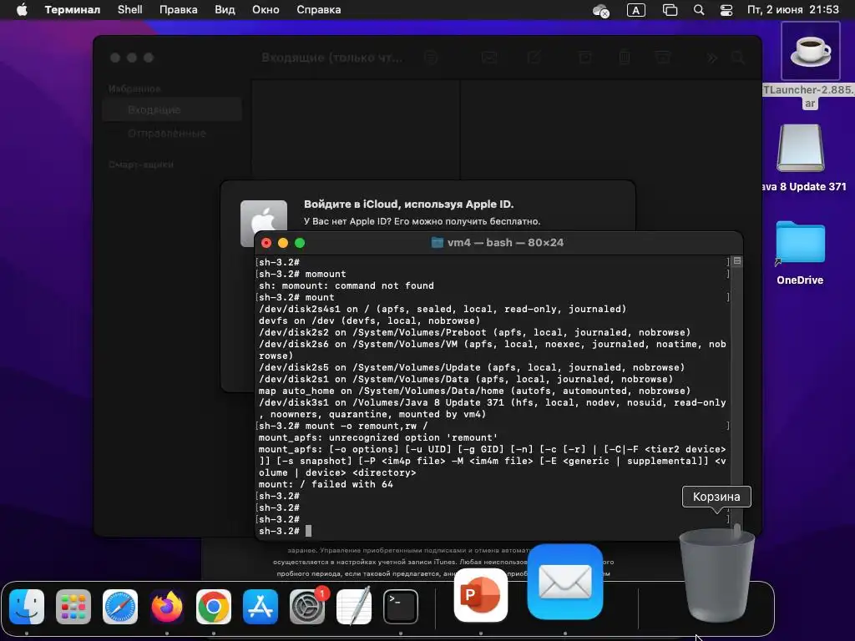Click the vm4 folder icon in terminal title
Image resolution: width=855 pixels, height=641 pixels.
(x=438, y=243)
